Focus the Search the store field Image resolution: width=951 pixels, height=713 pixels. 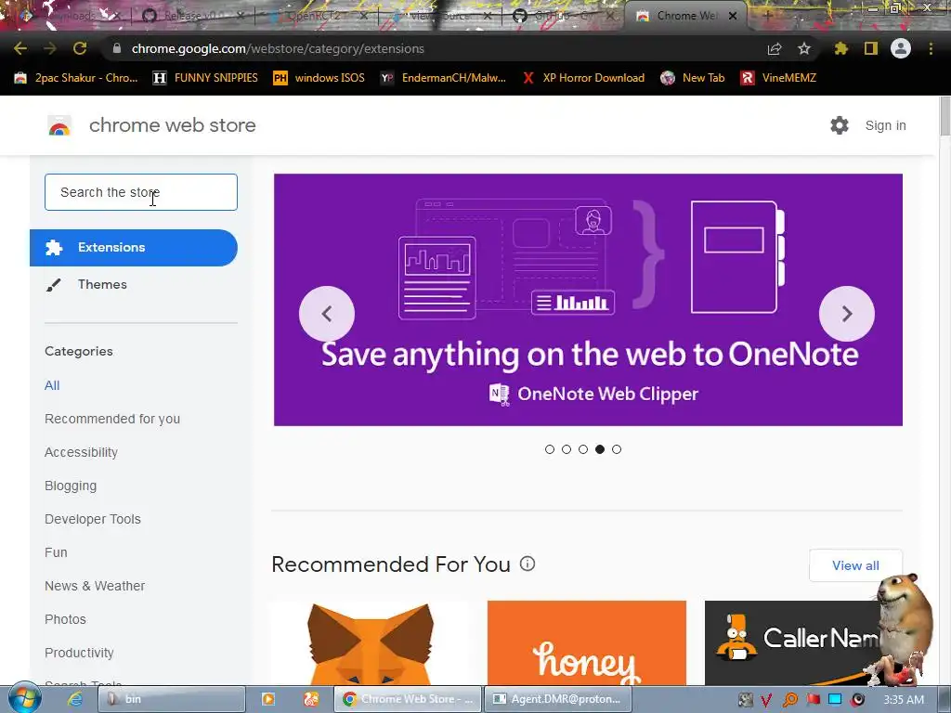point(141,192)
